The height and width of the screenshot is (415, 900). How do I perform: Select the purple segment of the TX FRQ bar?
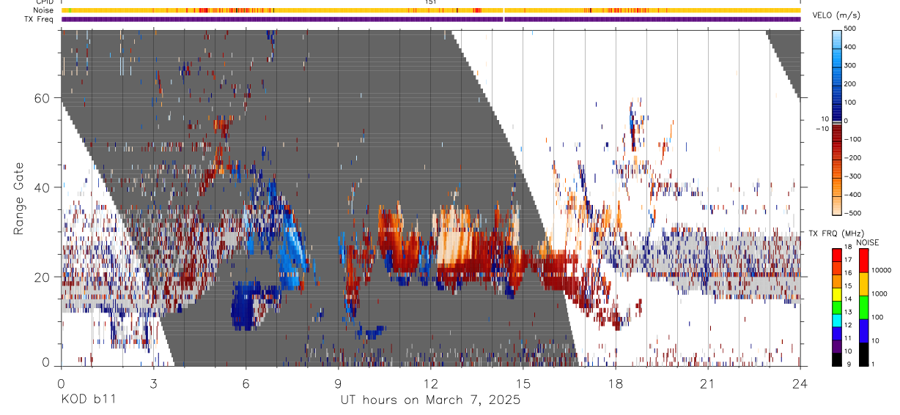click(837, 347)
